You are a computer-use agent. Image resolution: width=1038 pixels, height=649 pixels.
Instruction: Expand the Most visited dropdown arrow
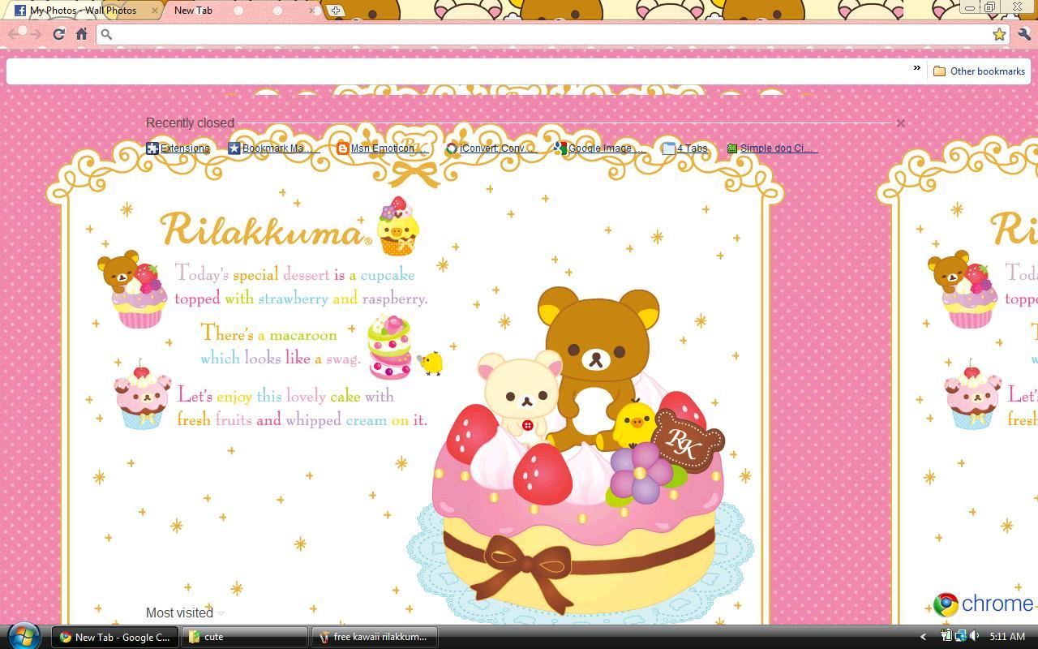coord(221,614)
